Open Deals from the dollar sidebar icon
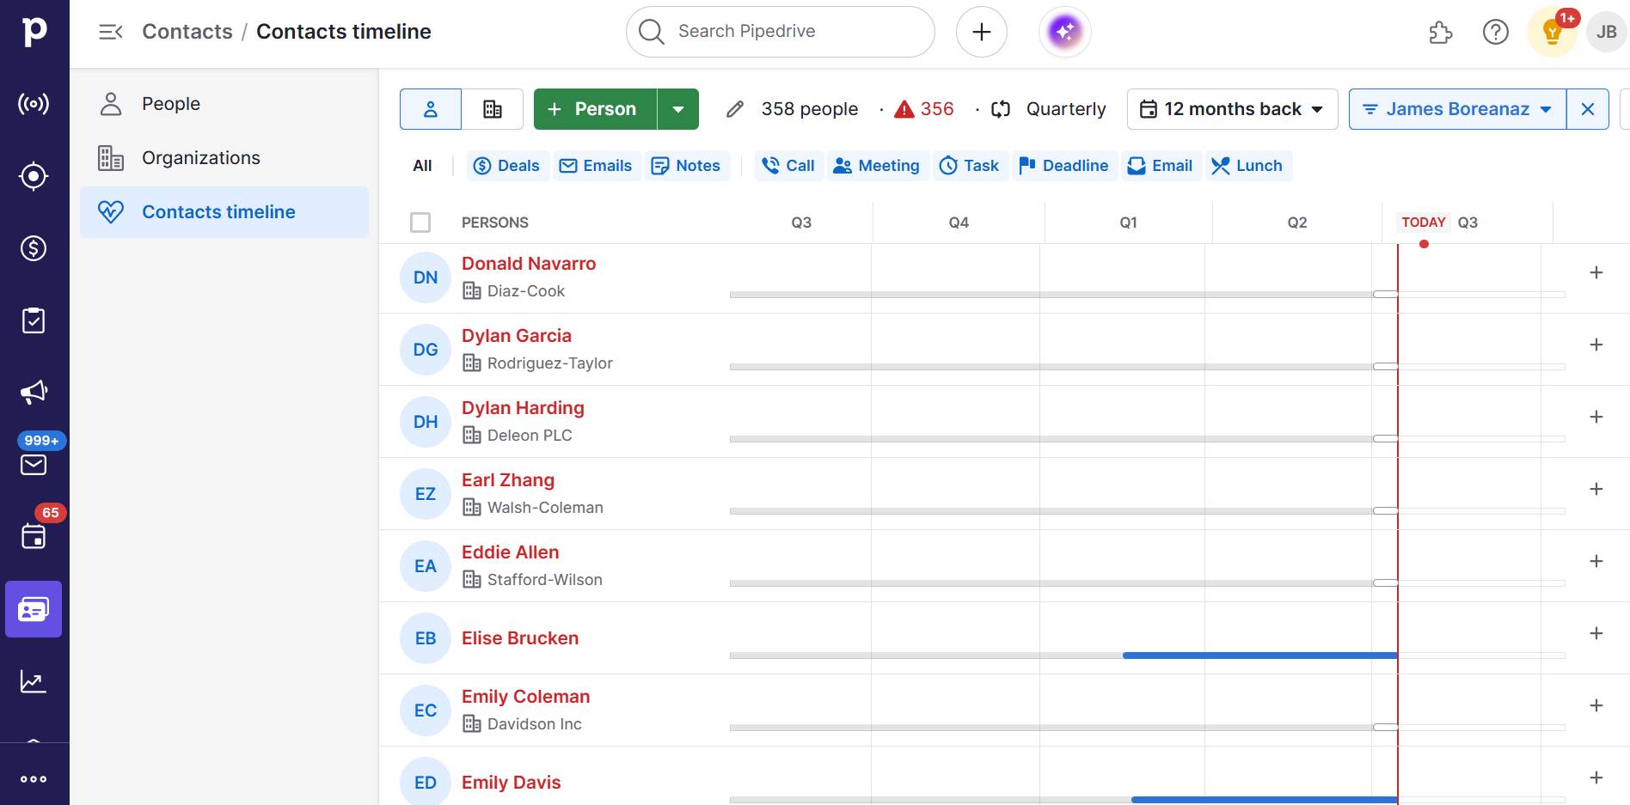 click(x=34, y=248)
